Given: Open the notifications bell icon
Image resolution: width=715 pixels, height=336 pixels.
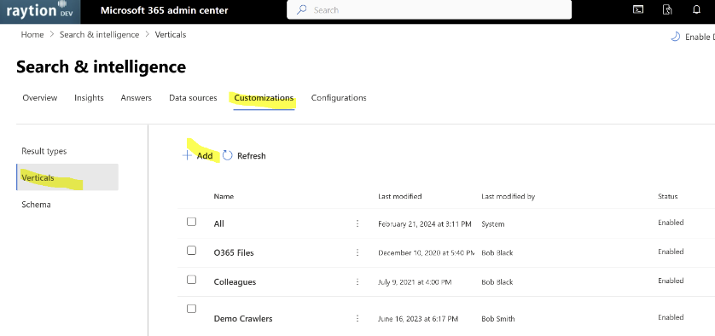Looking at the screenshot, I should 696,10.
